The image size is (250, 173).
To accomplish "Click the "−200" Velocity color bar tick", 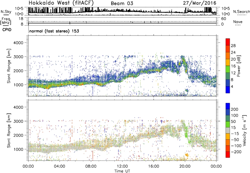I will (236, 152).
